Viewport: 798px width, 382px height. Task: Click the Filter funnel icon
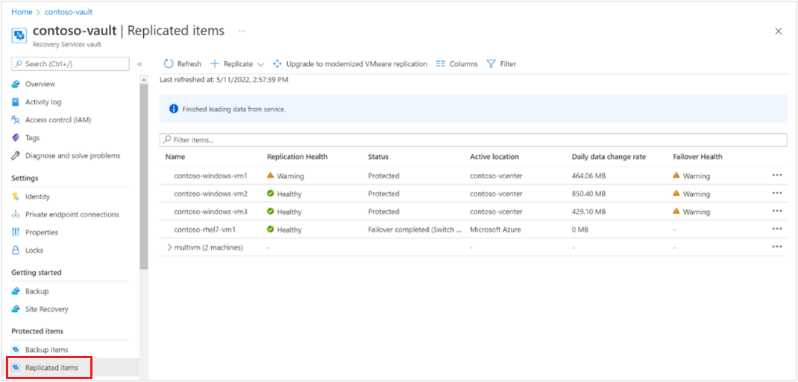click(491, 64)
